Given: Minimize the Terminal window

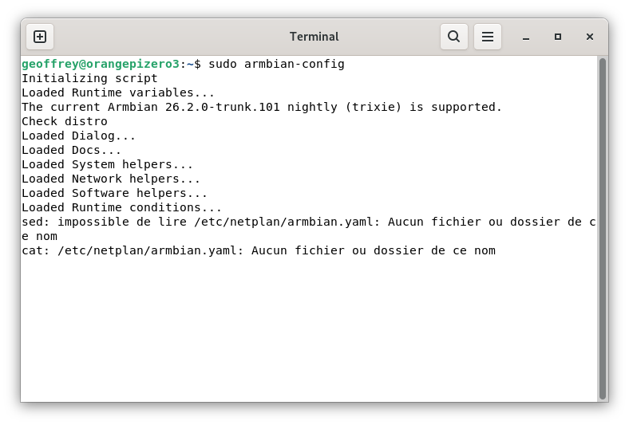Looking at the screenshot, I should click(526, 37).
